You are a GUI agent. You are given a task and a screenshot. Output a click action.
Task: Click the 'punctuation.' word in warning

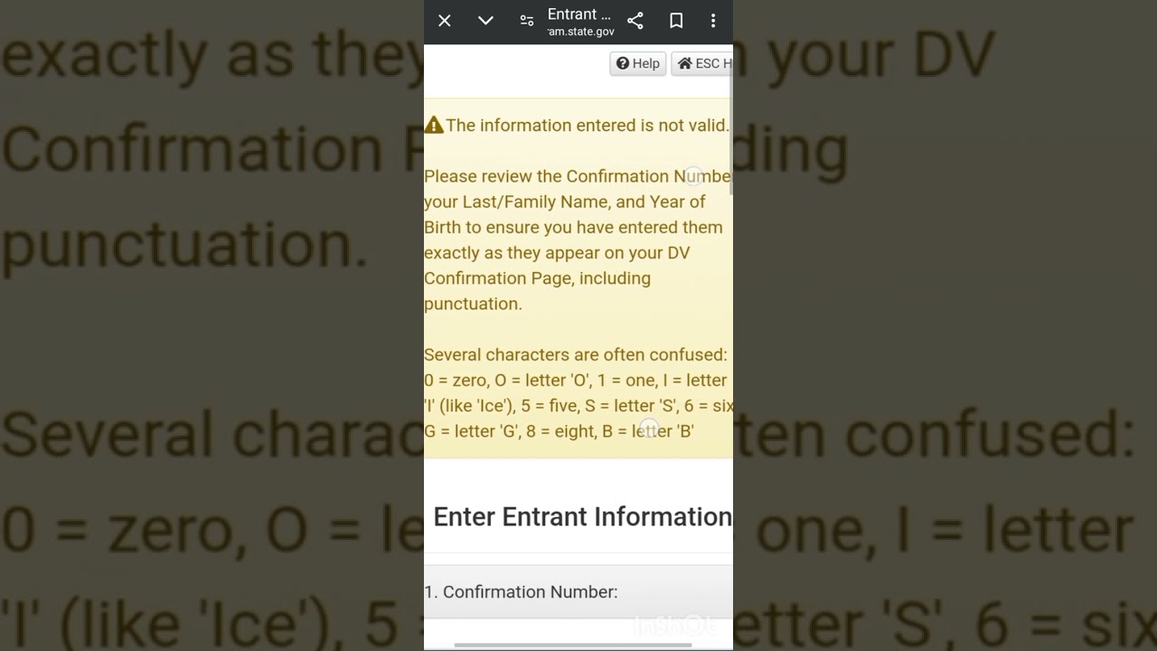(x=474, y=304)
